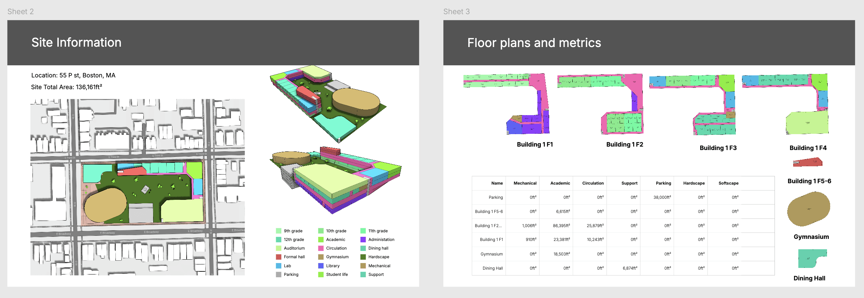Select the Dining Hall plan shape
Image resolution: width=864 pixels, height=298 pixels.
[813, 259]
